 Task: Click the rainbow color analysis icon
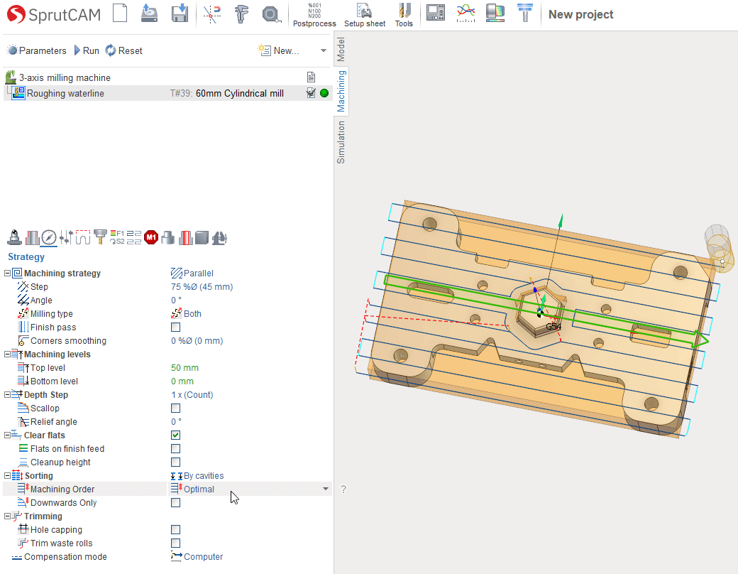[x=495, y=13]
